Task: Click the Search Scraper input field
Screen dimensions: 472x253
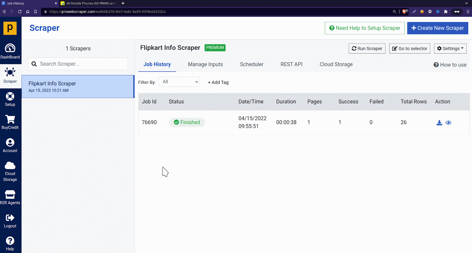Action: point(78,64)
